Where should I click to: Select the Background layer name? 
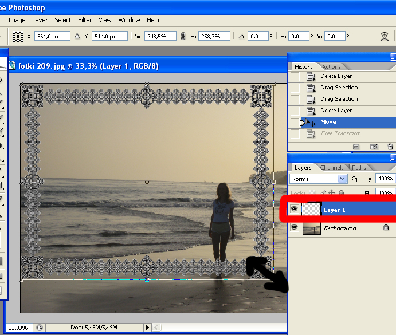[340, 228]
